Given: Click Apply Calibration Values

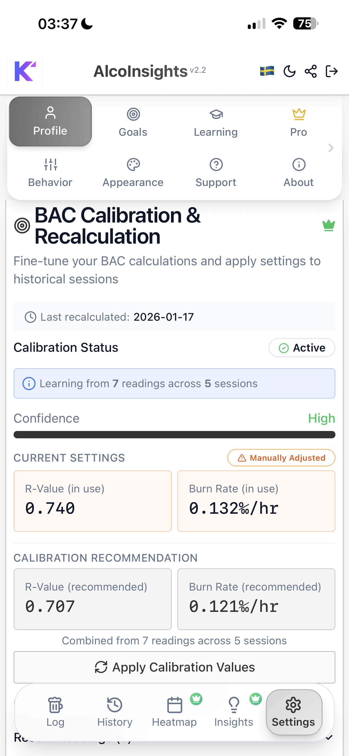Looking at the screenshot, I should click(x=174, y=667).
